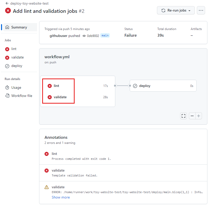211x208 pixels.
Task: Open the three-dots more options menu
Action: [x=201, y=10]
